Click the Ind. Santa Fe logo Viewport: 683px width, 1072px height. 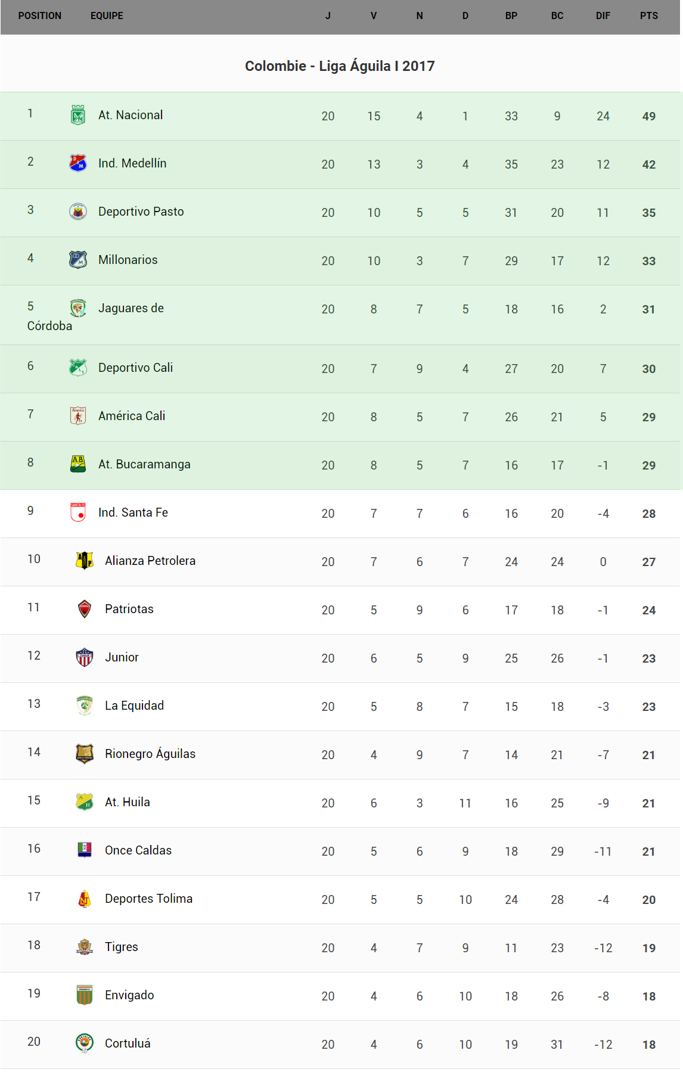tap(78, 512)
